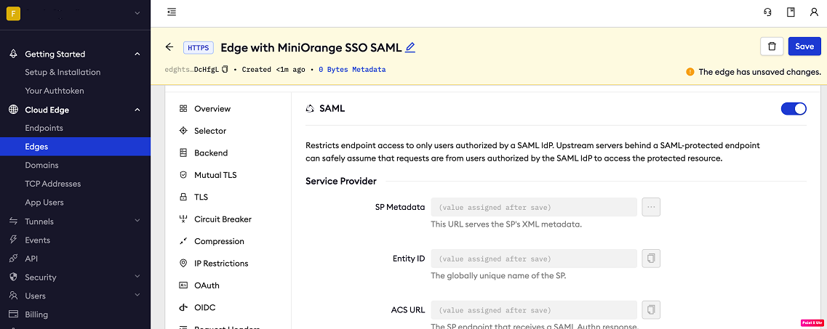This screenshot has width=827, height=329.
Task: Navigate to Endpoints in sidebar
Action: (x=44, y=128)
